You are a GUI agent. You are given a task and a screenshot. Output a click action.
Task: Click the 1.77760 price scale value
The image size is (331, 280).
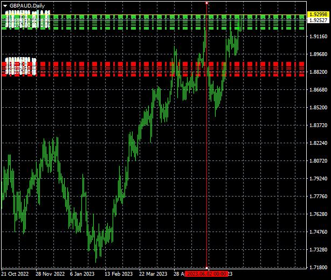318,197
